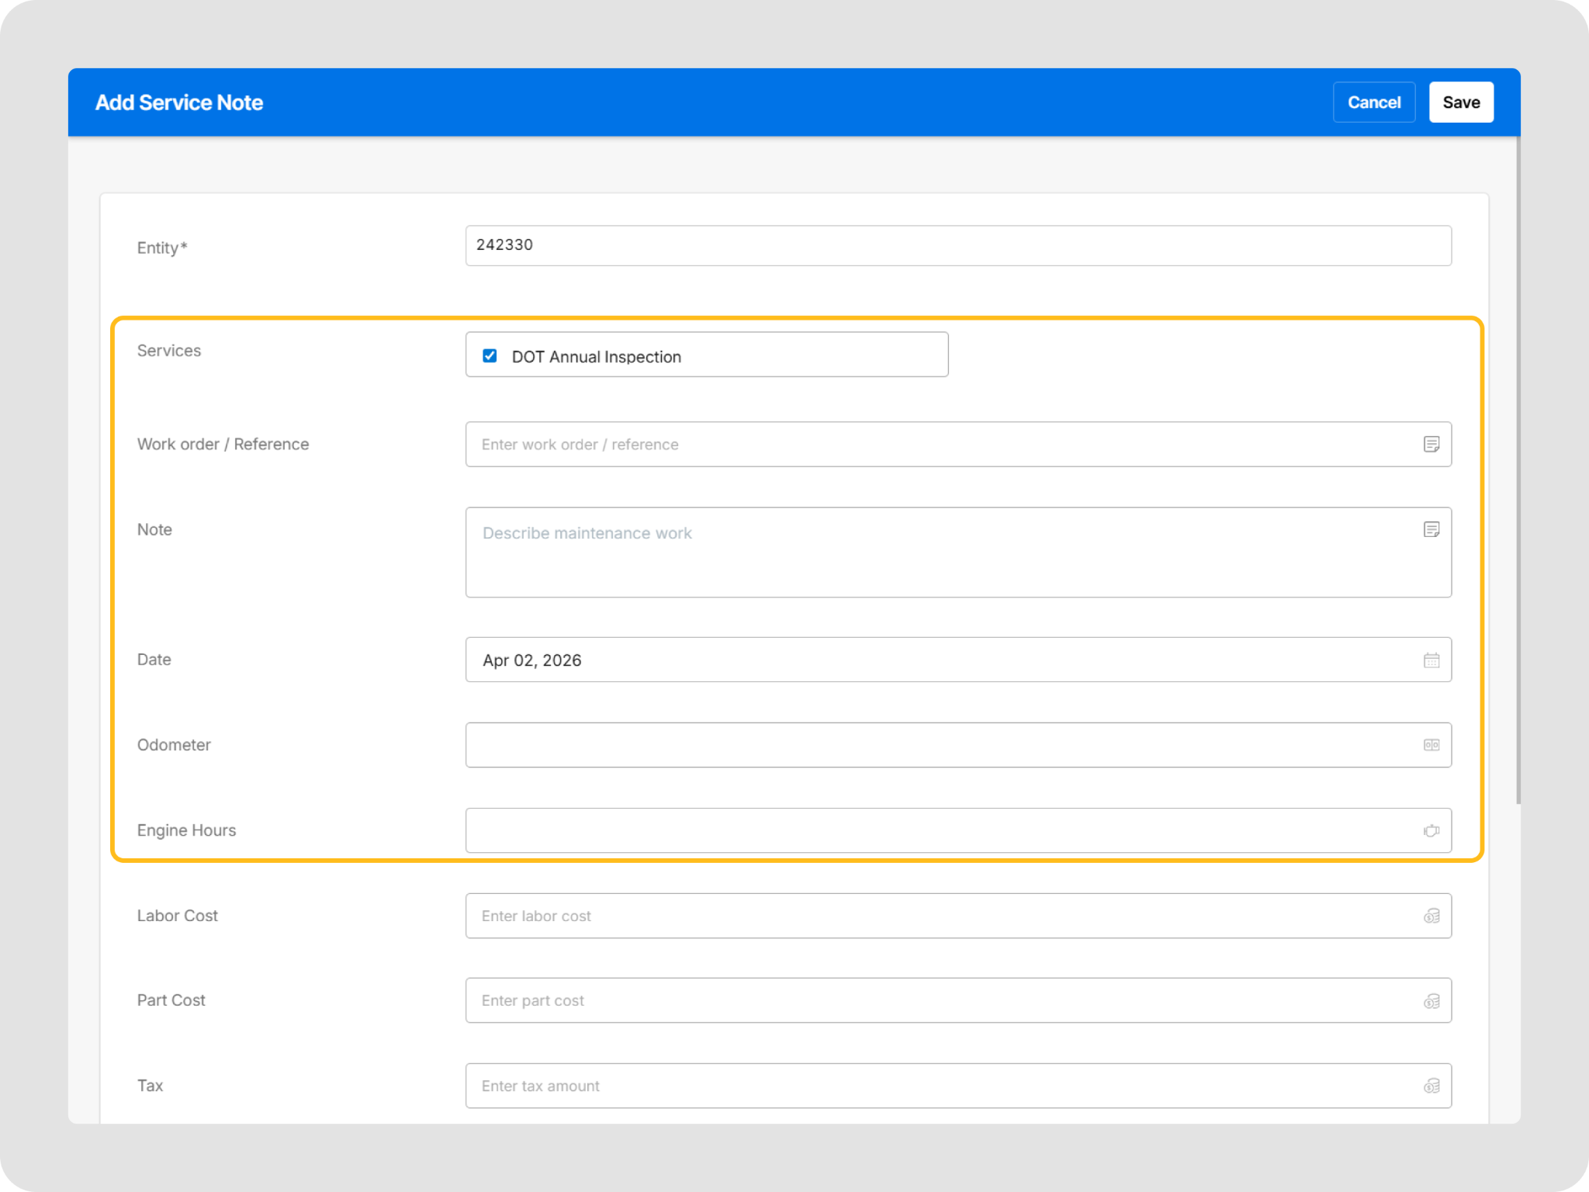Click the note icon in Note textarea
Screen dimensions: 1589x1192
point(1431,529)
